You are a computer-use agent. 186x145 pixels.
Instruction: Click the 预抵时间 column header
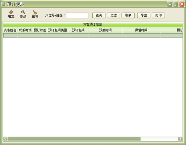tap(105, 30)
